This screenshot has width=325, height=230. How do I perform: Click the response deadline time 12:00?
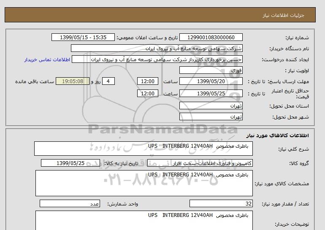(x=148, y=81)
